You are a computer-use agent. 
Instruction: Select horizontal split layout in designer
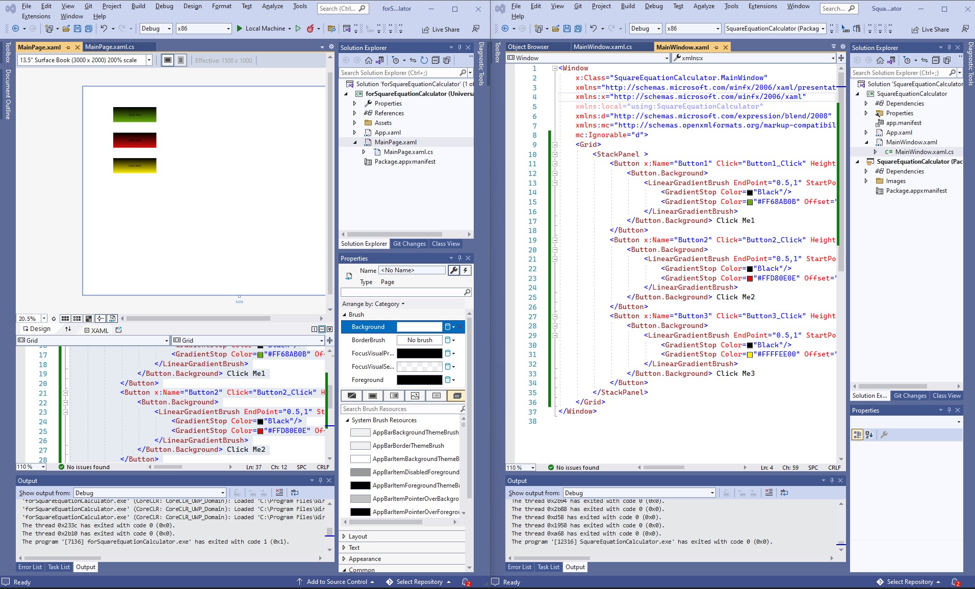pyautogui.click(x=322, y=329)
